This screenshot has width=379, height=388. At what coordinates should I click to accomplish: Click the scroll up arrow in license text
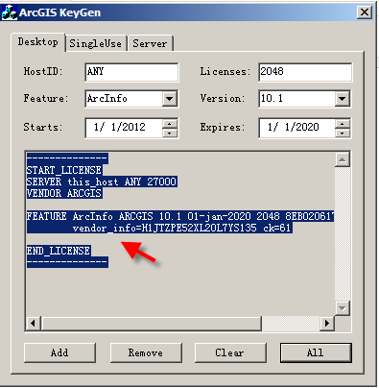coord(343,159)
